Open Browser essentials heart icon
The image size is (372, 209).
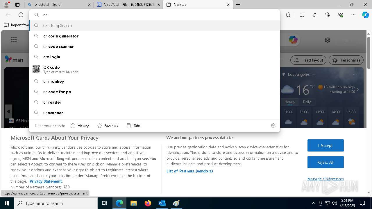[341, 15]
